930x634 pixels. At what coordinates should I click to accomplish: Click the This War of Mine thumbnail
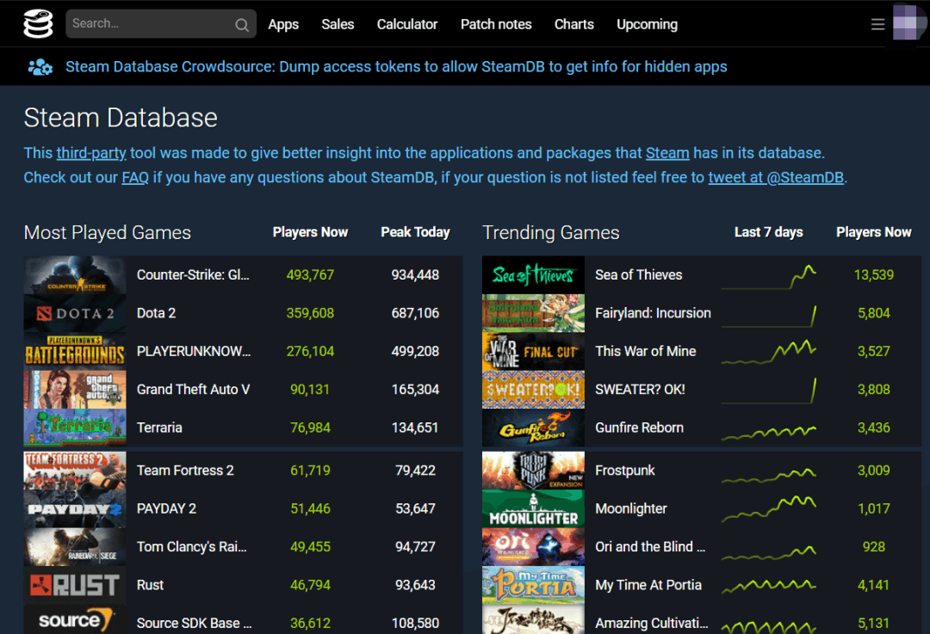click(x=533, y=351)
